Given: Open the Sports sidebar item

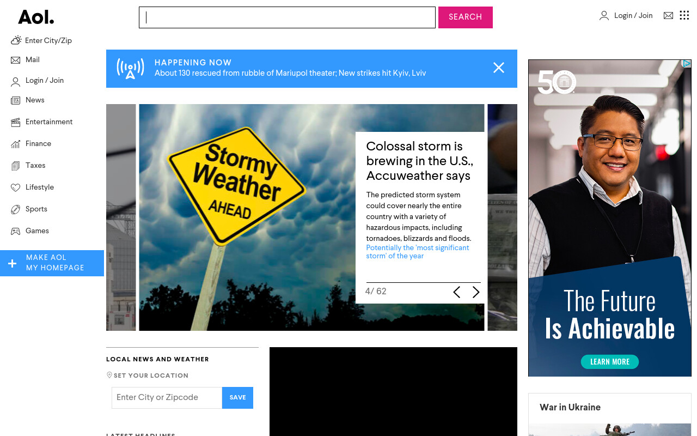Looking at the screenshot, I should pos(29,209).
